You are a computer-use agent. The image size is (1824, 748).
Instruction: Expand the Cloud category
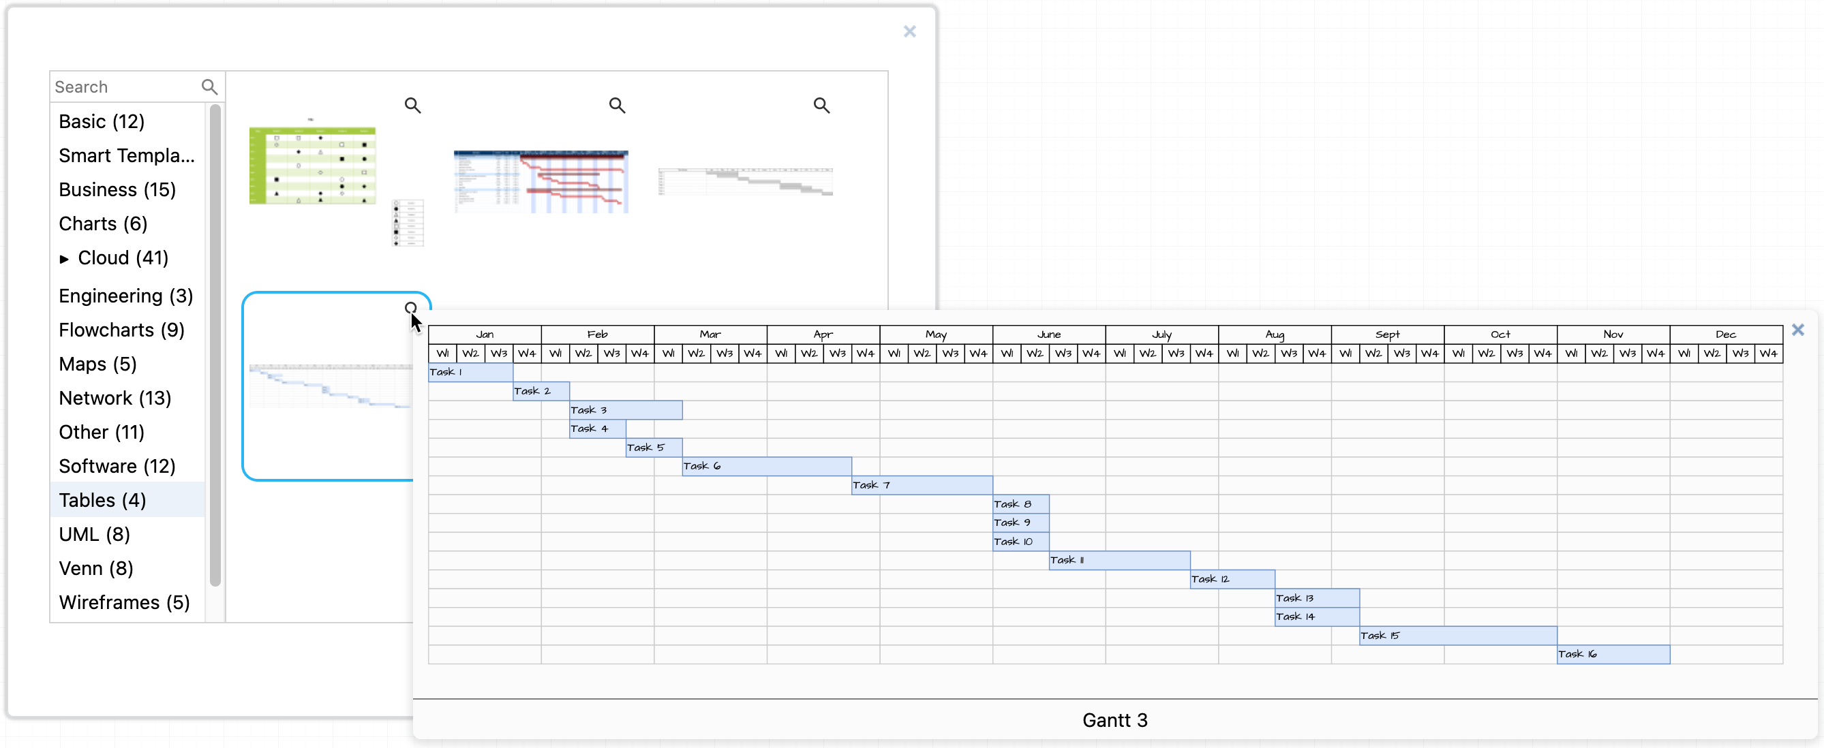tap(65, 258)
